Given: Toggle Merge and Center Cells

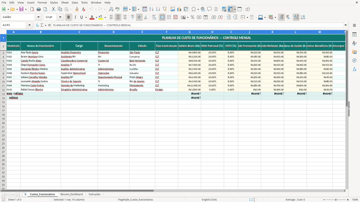Looking at the screenshot, I should coord(162,17).
